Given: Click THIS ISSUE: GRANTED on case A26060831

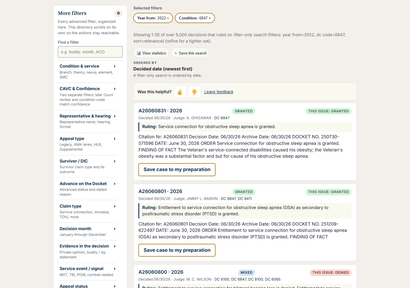Looking at the screenshot, I should (329, 111).
